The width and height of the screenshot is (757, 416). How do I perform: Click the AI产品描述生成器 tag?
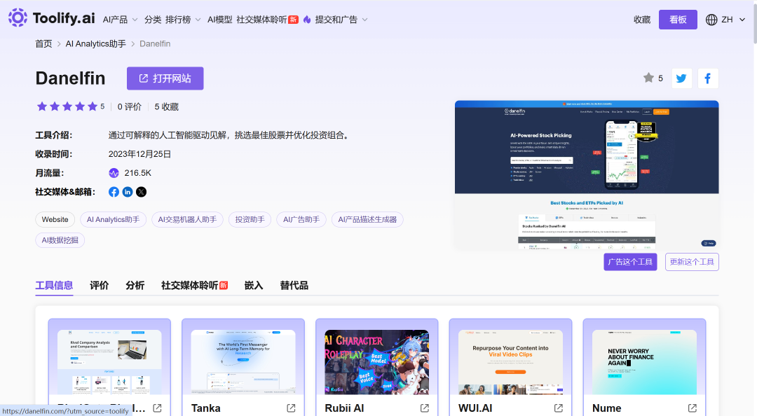tap(367, 220)
